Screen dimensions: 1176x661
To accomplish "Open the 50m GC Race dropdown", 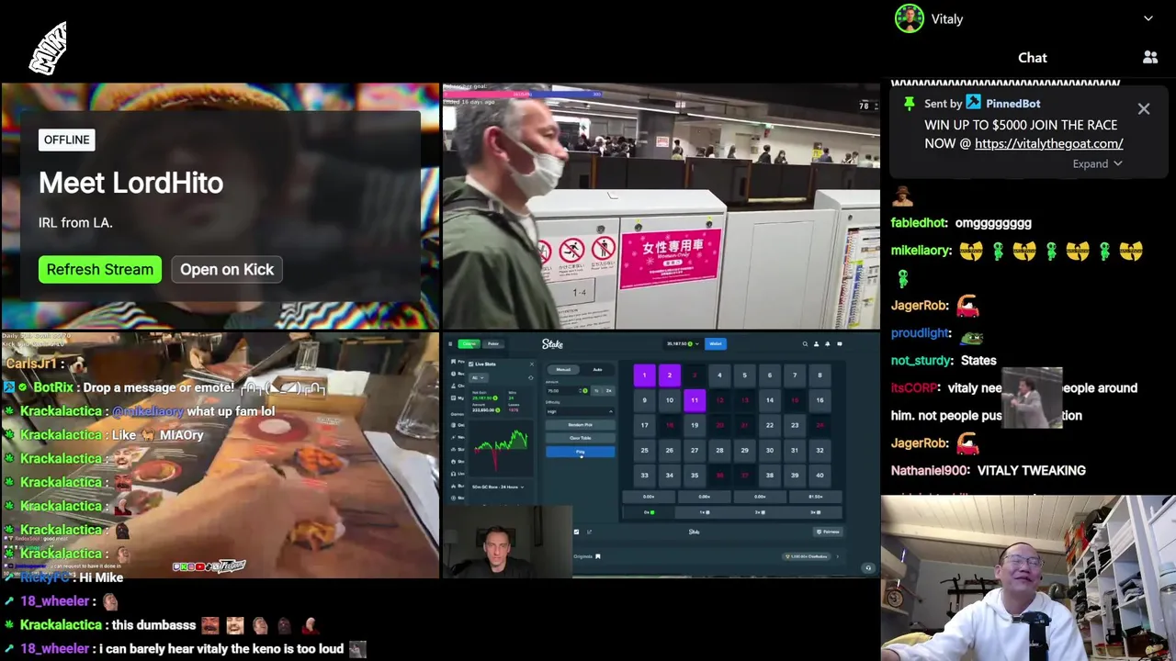I will pos(498,487).
